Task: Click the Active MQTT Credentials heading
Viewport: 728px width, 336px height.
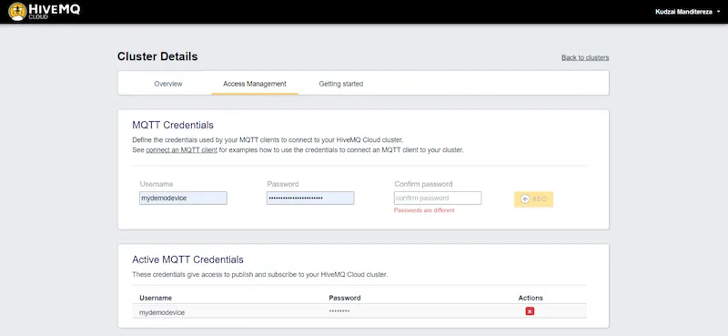Action: [187, 260]
